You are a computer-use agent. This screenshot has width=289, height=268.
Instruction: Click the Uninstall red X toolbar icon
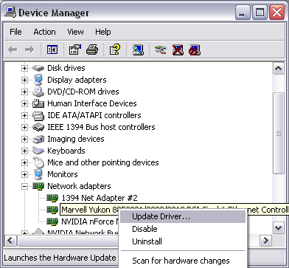click(178, 50)
